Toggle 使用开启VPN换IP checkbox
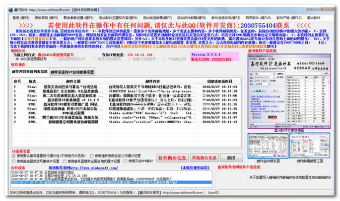The height and width of the screenshot is (201, 340). (x=126, y=161)
